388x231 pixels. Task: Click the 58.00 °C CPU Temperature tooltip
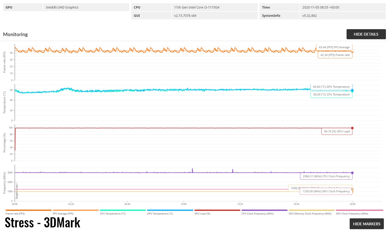331,94
